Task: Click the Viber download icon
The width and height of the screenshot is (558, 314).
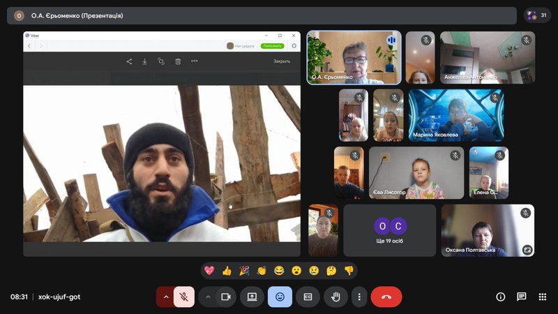Action: coord(145,61)
